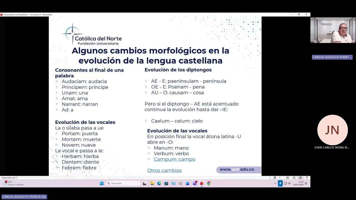Image resolution: width=356 pixels, height=200 pixels.
Task: Open Google Chrome from the taskbar
Action: pos(209,183)
